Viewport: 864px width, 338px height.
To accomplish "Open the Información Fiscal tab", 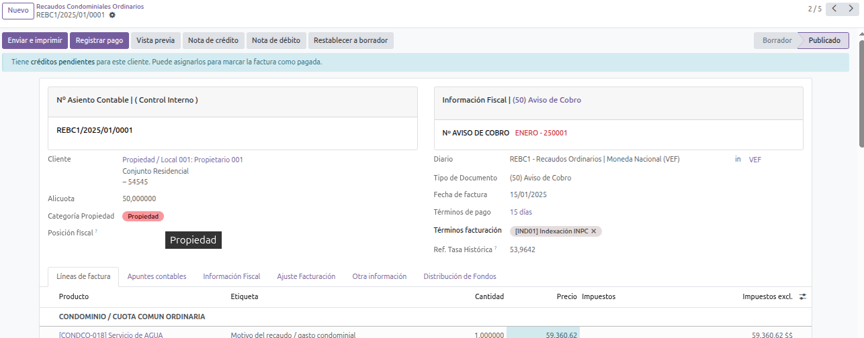I will point(231,276).
